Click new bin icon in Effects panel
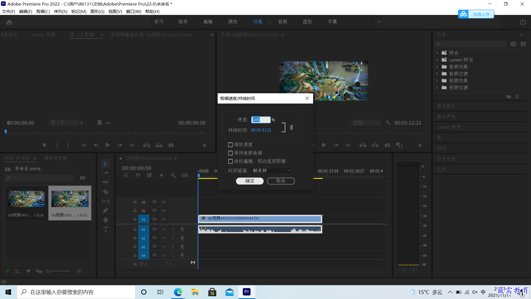 pos(509,97)
